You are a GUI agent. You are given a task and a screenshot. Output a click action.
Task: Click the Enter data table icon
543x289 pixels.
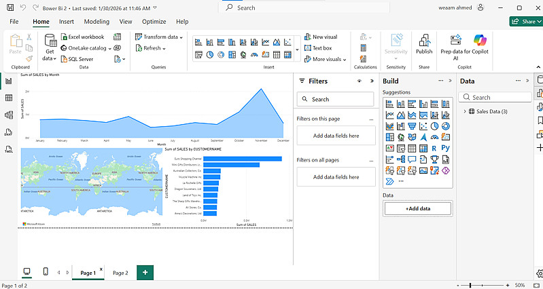(x=117, y=37)
